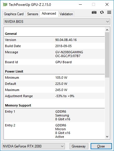Select the BIOS version 90.04.0B.40.16
This screenshot has width=114, height=151.
(66, 40)
